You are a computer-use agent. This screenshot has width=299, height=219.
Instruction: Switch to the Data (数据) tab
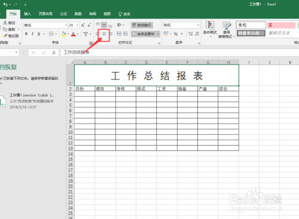tap(78, 14)
